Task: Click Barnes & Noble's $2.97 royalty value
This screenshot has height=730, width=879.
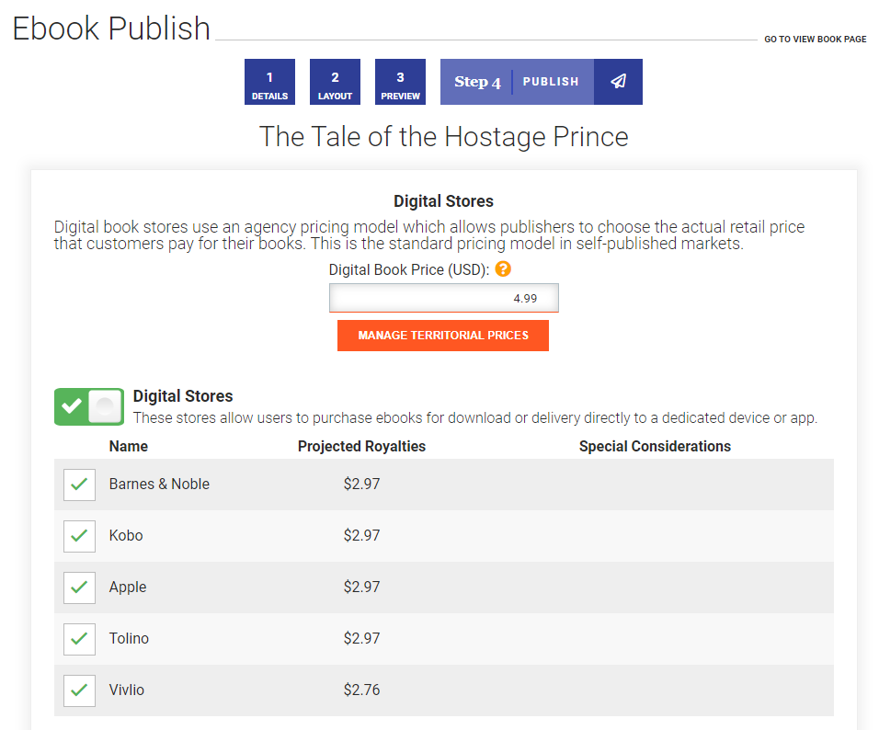Action: [x=361, y=484]
